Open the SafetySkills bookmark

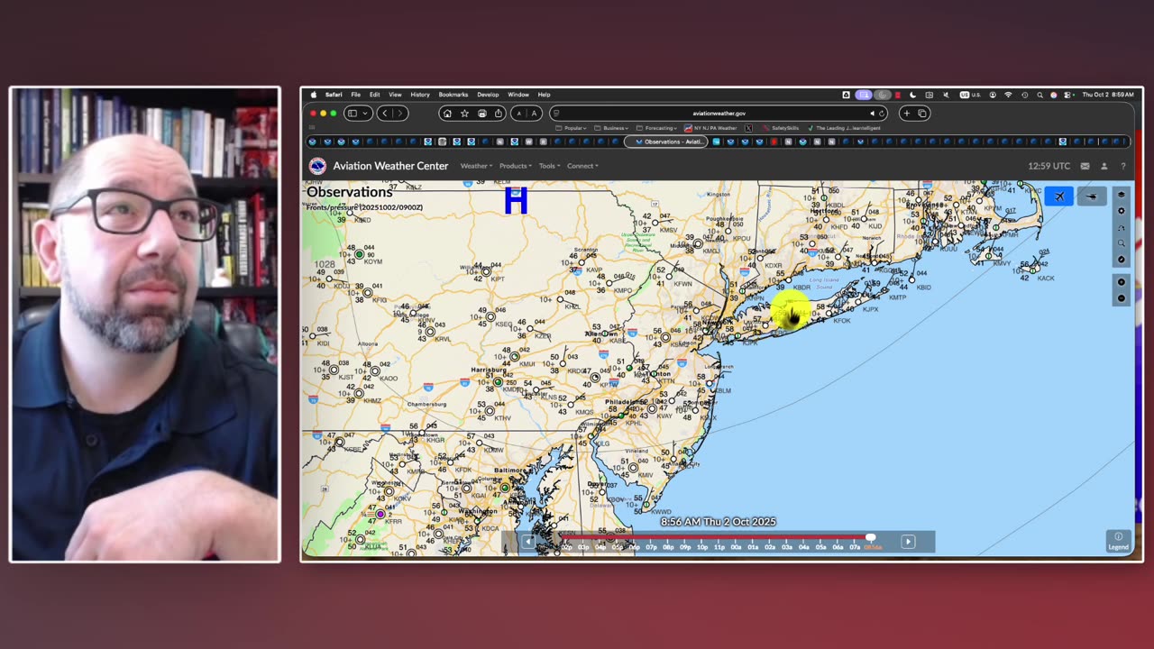click(781, 128)
